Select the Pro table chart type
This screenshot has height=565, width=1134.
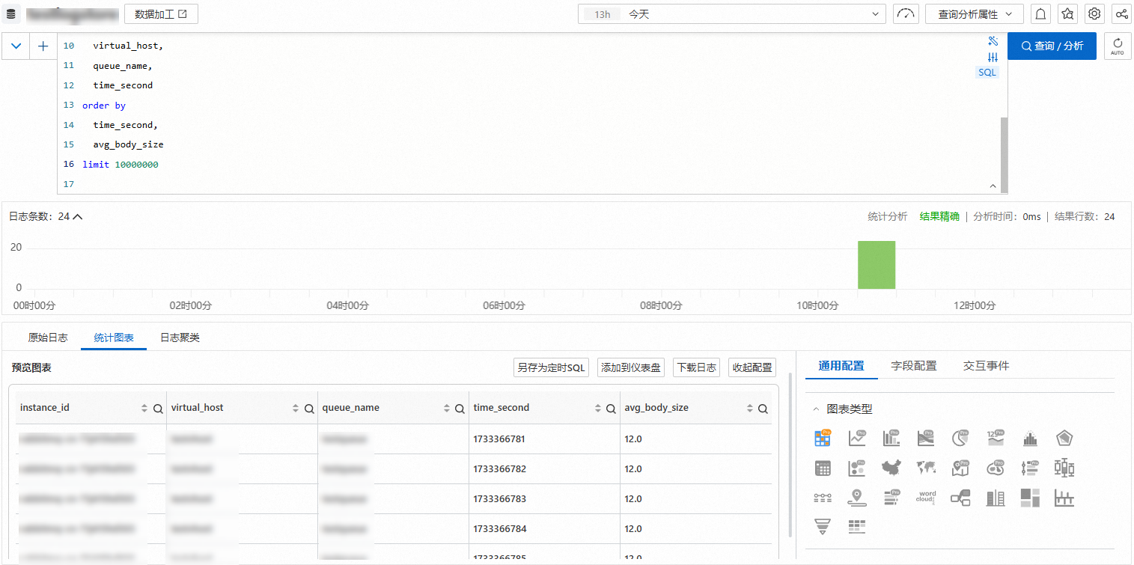(823, 439)
